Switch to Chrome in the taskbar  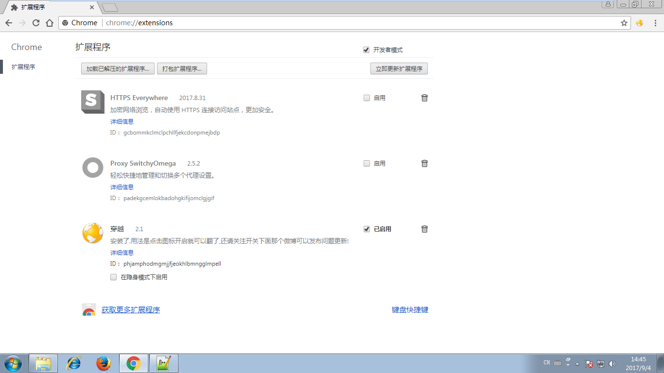point(134,363)
